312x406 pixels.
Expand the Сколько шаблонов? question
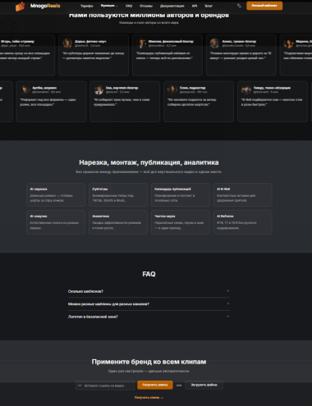pyautogui.click(x=149, y=291)
